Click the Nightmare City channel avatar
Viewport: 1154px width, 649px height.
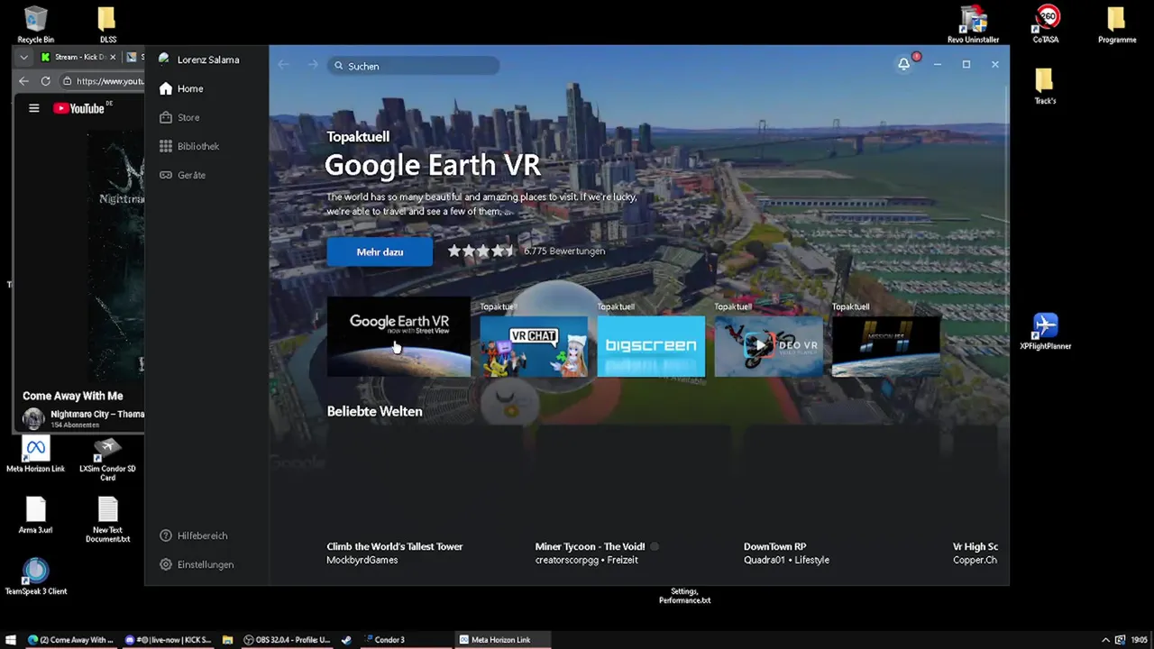tap(33, 418)
